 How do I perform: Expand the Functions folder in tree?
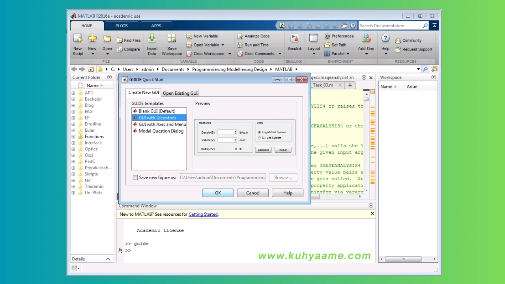point(73,136)
